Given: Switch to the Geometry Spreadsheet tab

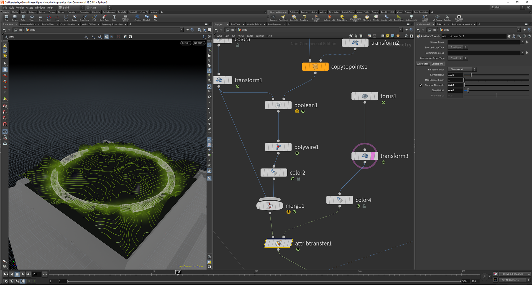Looking at the screenshot, I should [112, 24].
